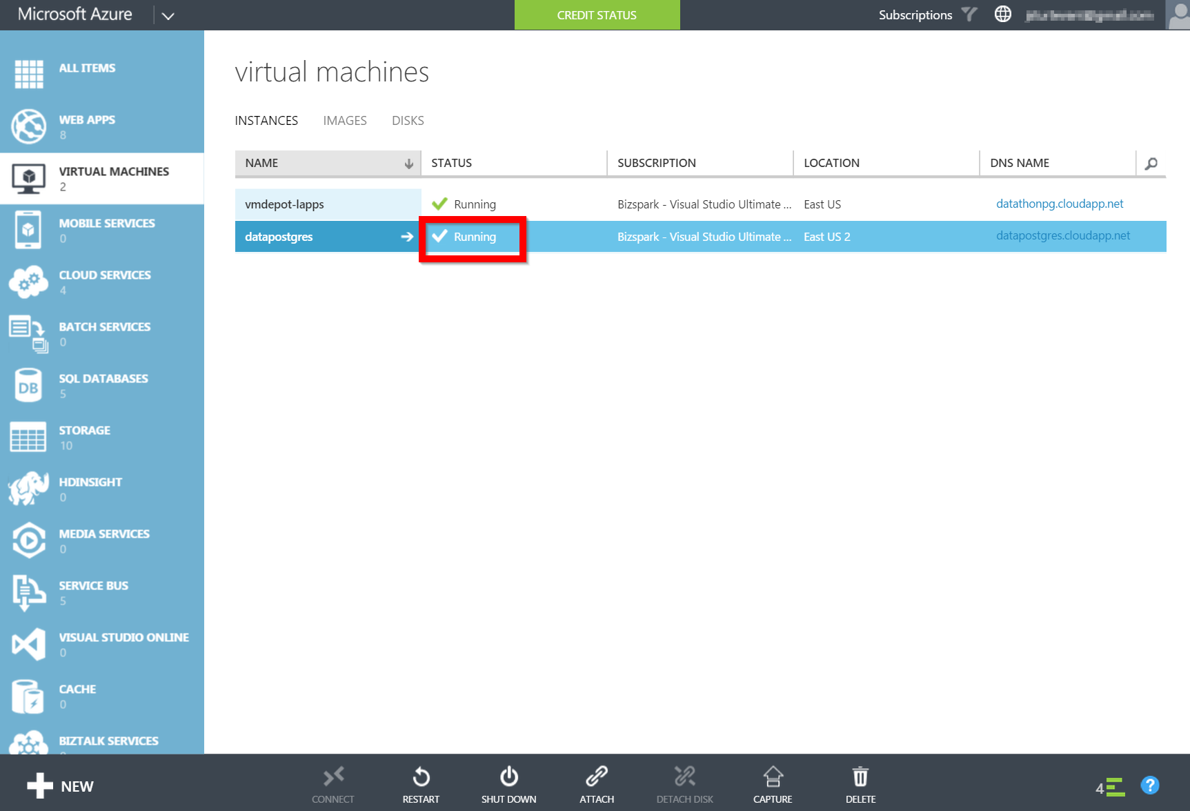Click the blurred account email text

(1089, 15)
